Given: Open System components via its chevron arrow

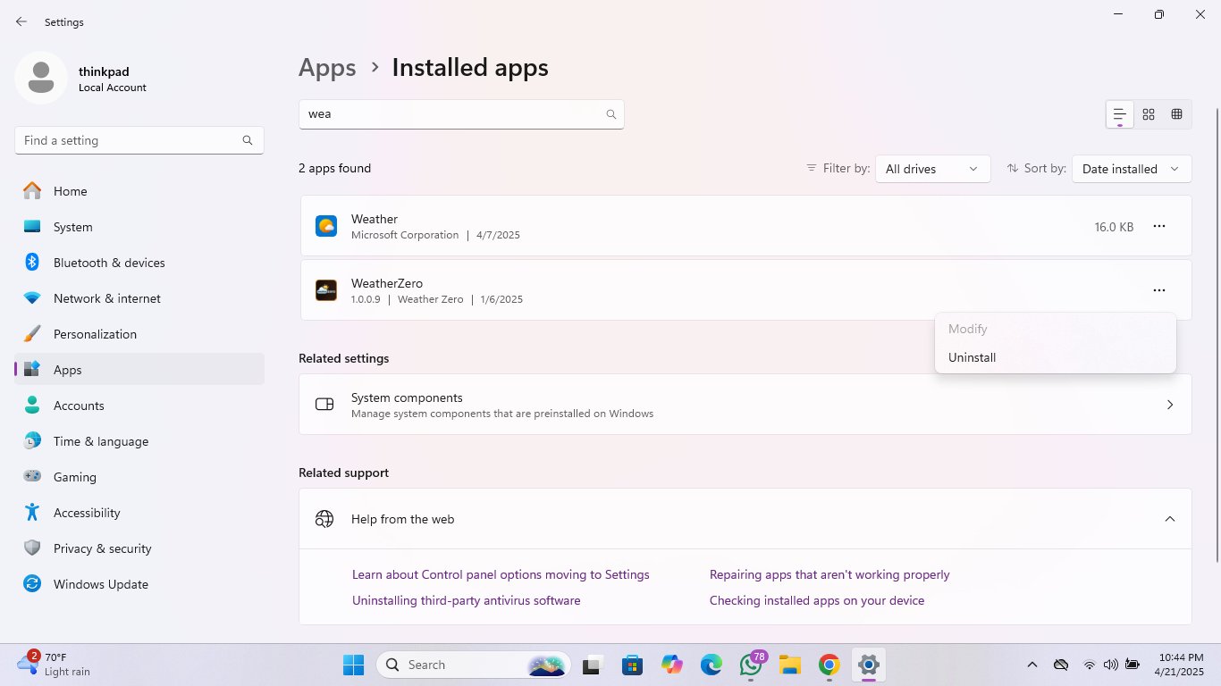Looking at the screenshot, I should [x=1170, y=405].
